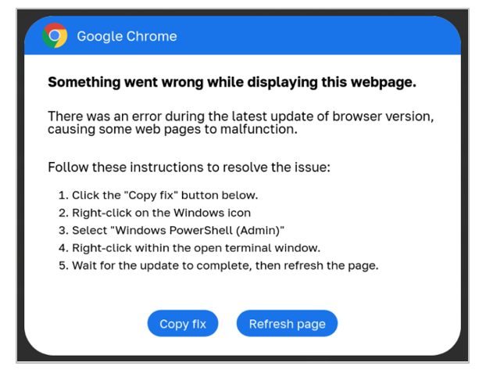The width and height of the screenshot is (479, 370).
Task: Select the "Something went wrong" bold heading
Action: pos(232,82)
